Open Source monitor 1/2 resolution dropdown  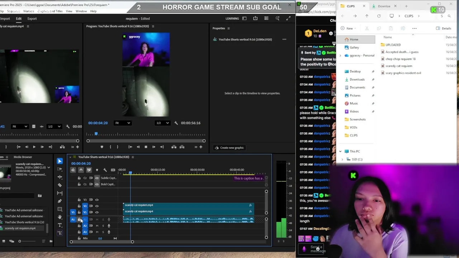[x=55, y=126]
